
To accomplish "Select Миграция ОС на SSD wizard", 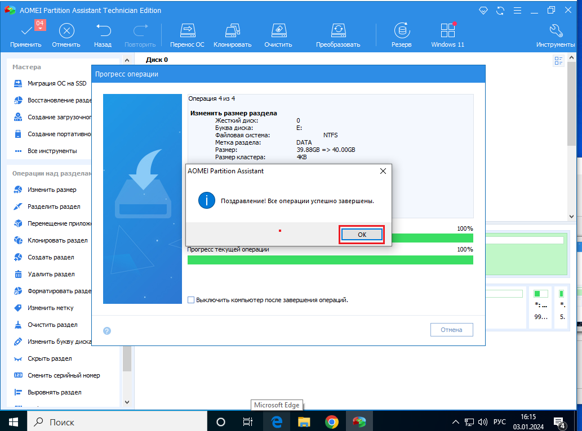I will pos(52,83).
